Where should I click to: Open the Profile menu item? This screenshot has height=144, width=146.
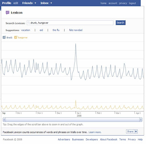click(7, 3)
